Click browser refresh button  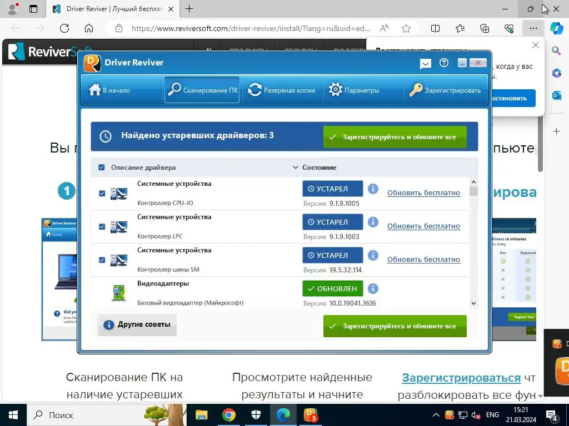click(x=64, y=28)
